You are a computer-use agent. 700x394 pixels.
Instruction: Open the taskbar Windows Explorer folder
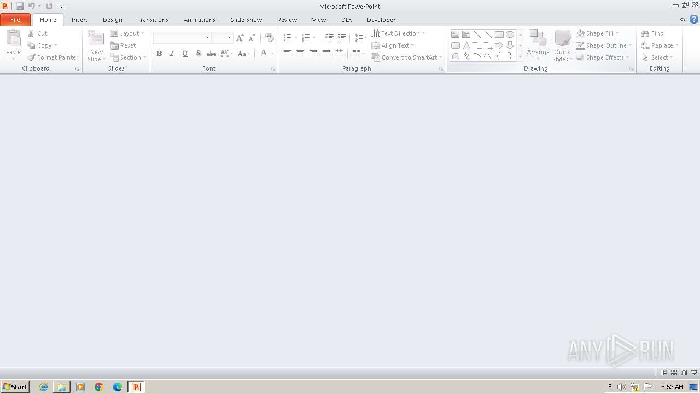[x=62, y=387]
